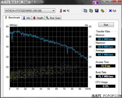Switch to the Error Scan tab
Screen dimensions: 122x98
53,18
